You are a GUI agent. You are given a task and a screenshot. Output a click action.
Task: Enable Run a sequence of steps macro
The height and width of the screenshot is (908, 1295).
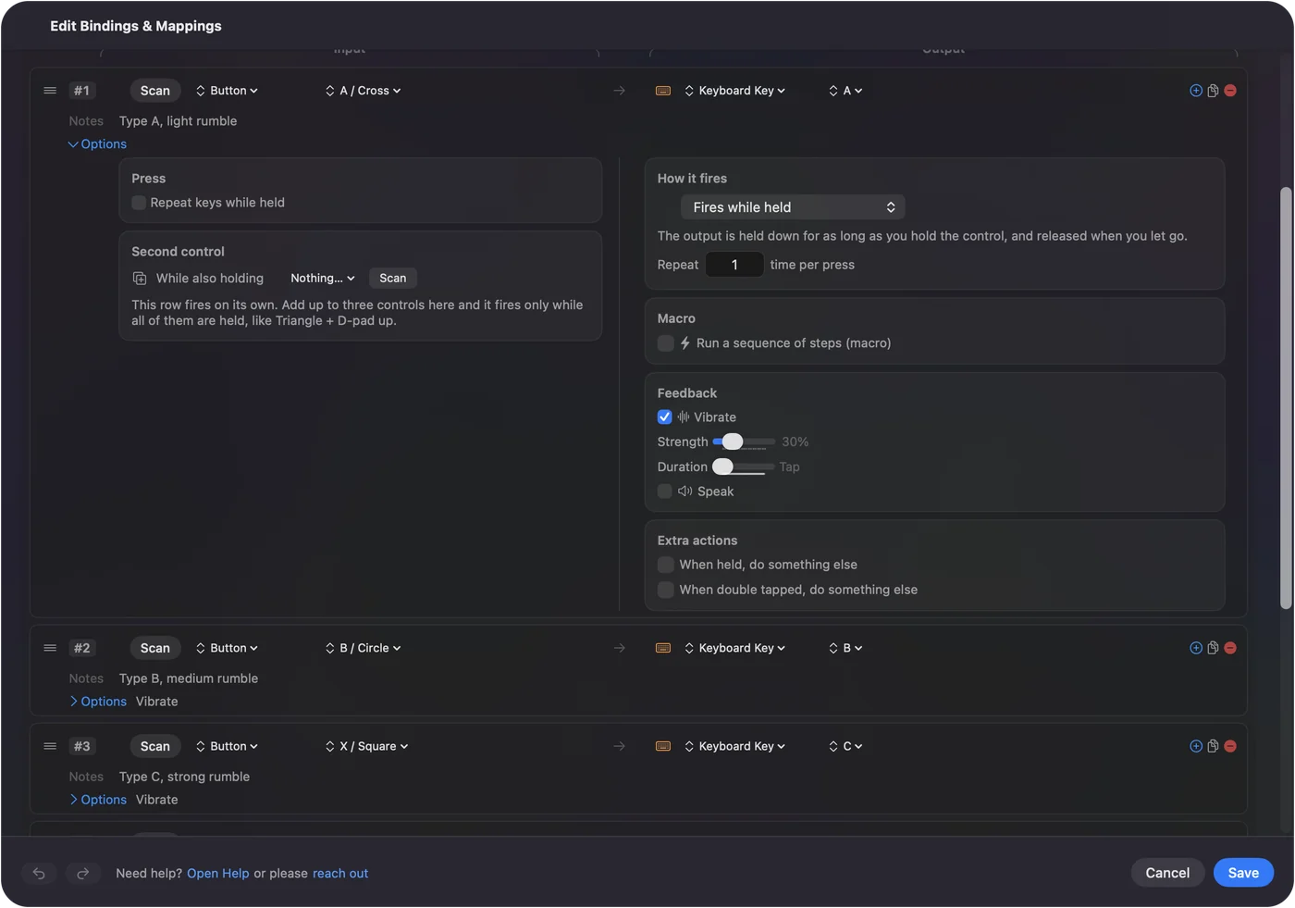665,343
